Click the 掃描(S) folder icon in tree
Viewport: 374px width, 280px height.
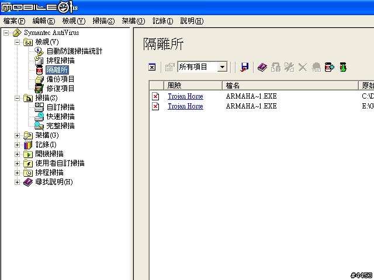pos(28,98)
